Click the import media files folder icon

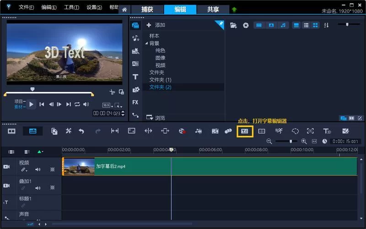(x=233, y=25)
